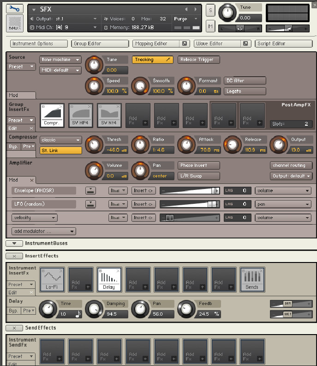Open the Group Editor
Viewport: 317px width, 366px height.
click(100, 43)
